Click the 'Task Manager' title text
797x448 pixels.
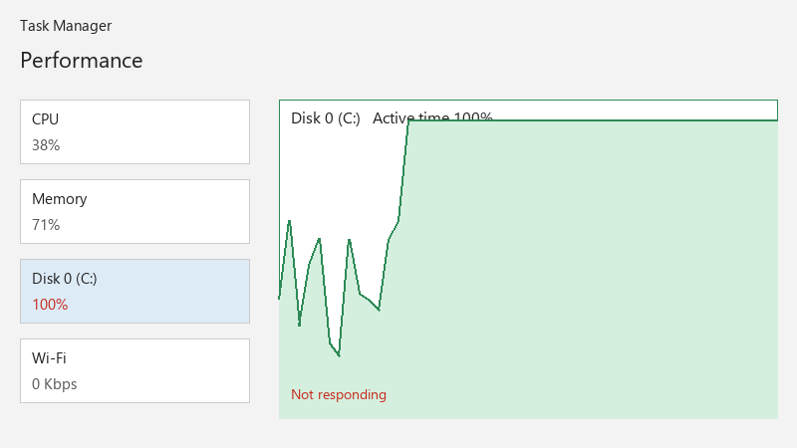point(66,26)
